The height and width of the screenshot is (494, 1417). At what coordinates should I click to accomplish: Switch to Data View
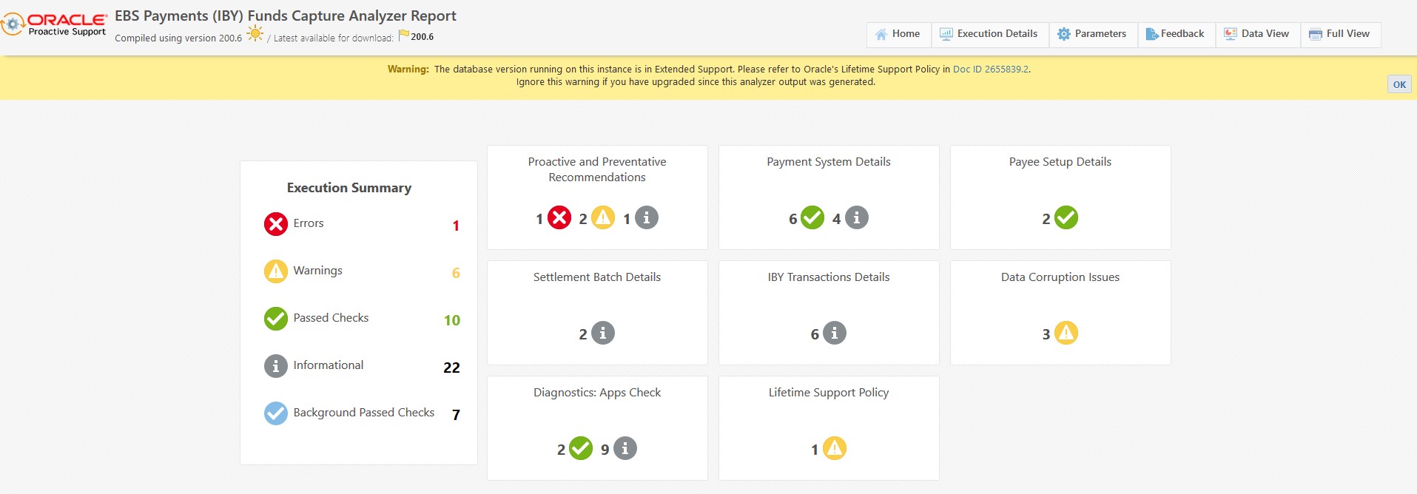click(1256, 34)
